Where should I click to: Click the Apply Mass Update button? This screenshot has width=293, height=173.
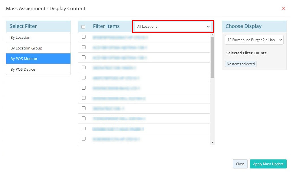point(268,164)
